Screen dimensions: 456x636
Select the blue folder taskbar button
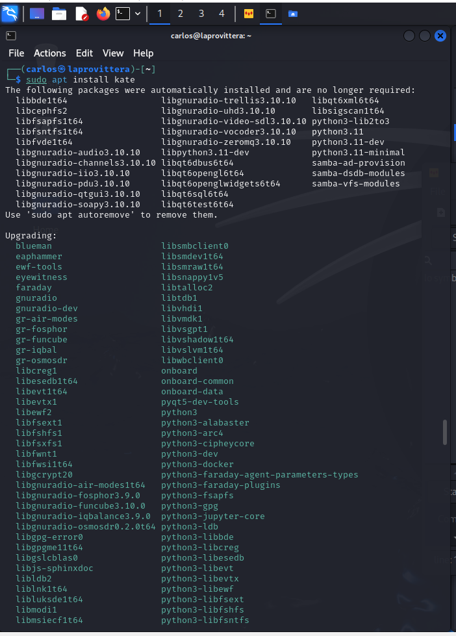(x=292, y=14)
